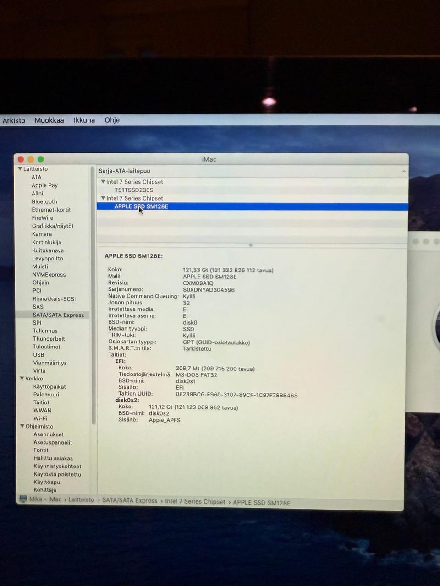Screen dimensions: 440x586
Task: Collapse first Intel 7 Series Chipset triangle
Action: click(103, 182)
